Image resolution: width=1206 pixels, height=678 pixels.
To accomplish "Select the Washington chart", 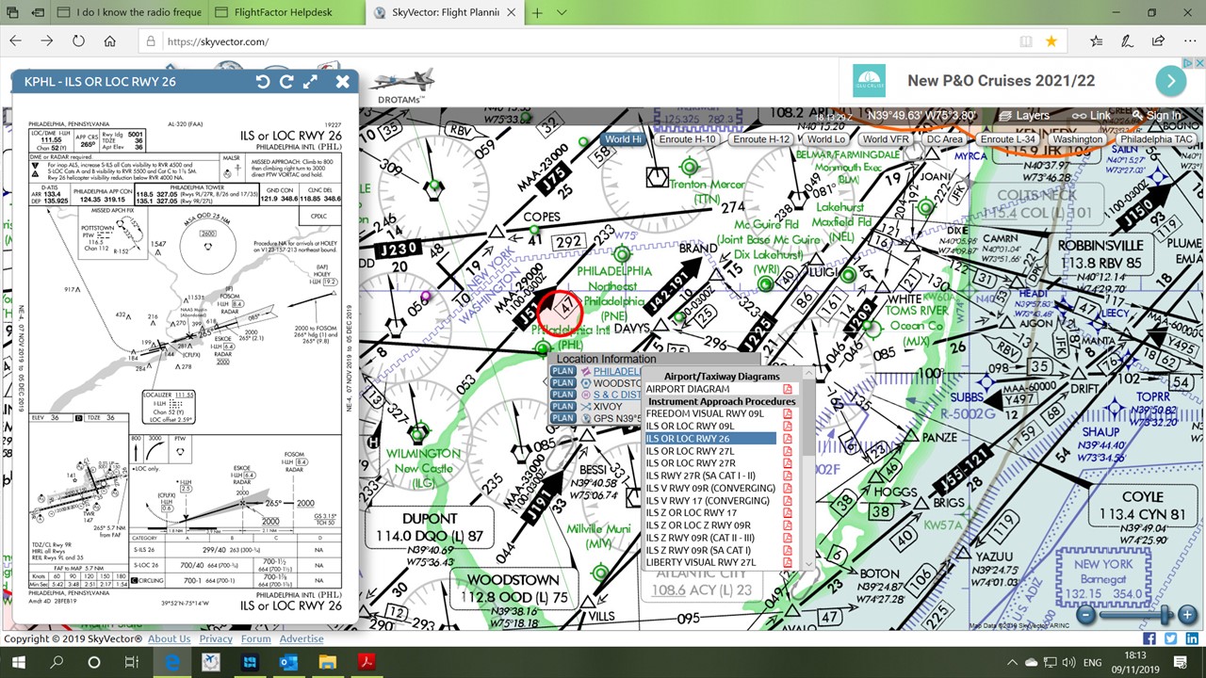I will pos(1078,139).
